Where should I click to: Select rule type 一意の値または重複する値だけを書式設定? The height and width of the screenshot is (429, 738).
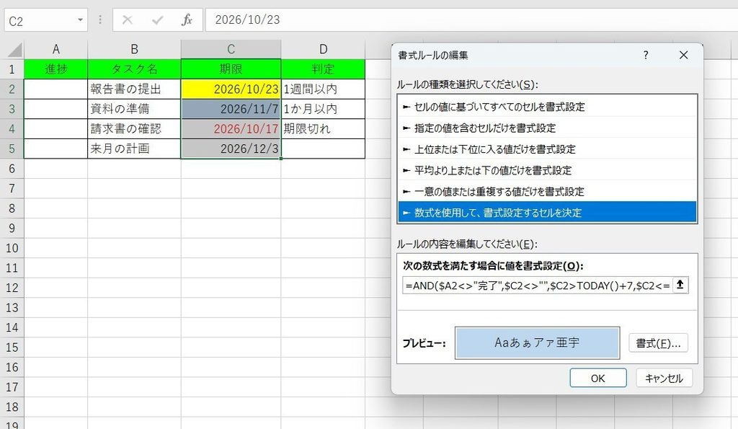[x=547, y=192]
